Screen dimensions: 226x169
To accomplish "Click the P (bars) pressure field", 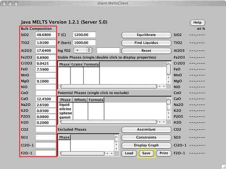I will point(84,43).
